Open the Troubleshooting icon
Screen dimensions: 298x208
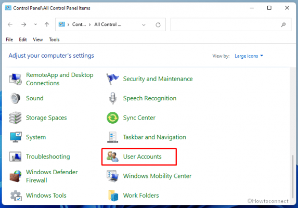point(16,157)
